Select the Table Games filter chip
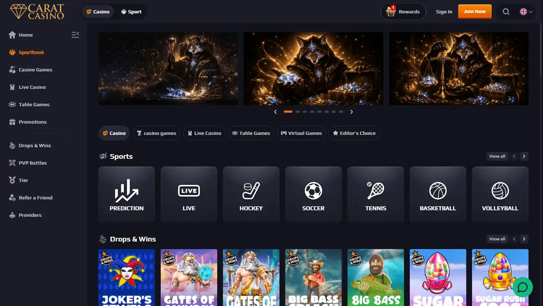543x306 pixels. pyautogui.click(x=251, y=133)
